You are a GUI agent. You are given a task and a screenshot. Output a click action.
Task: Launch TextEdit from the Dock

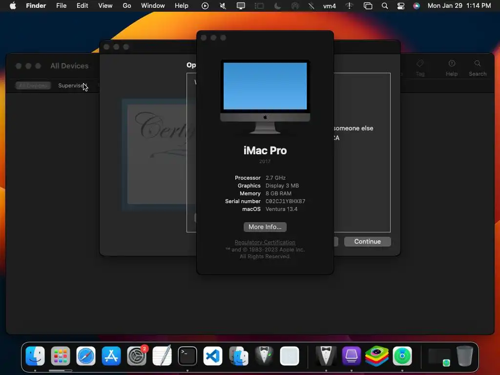pos(162,355)
